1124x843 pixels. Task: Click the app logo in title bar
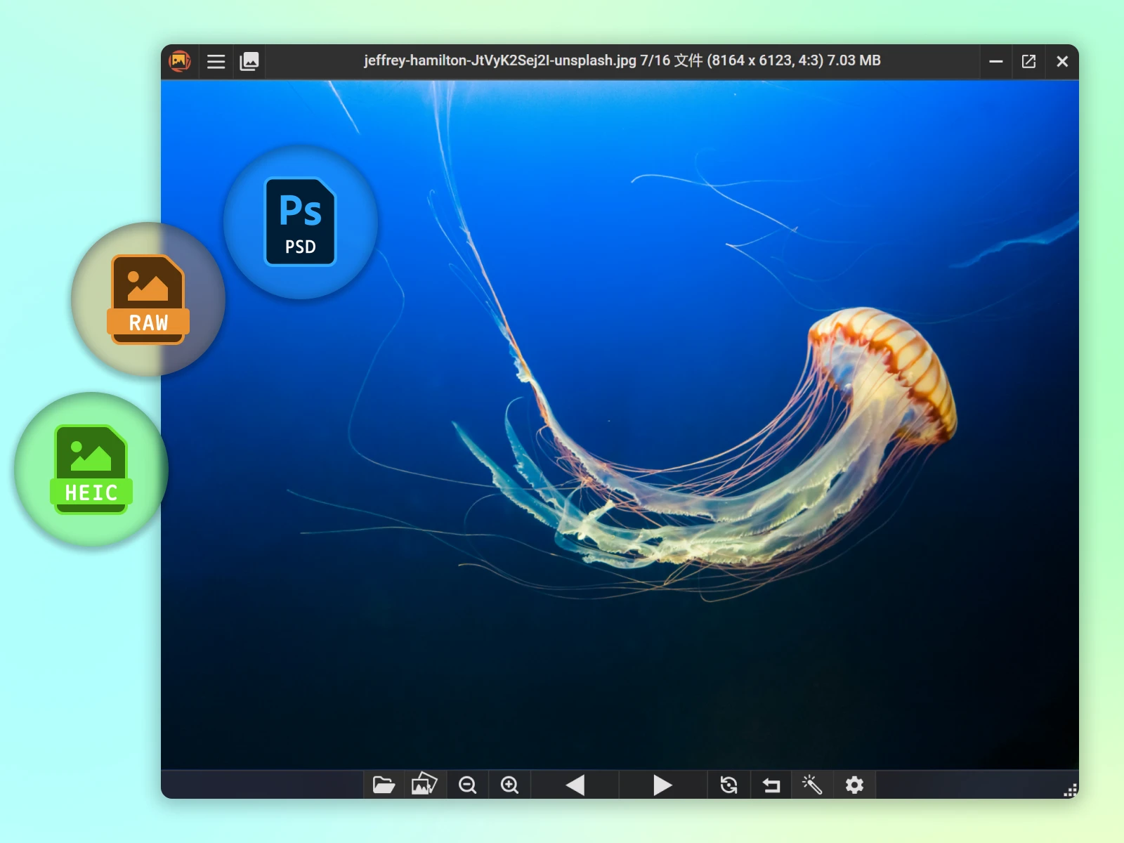coord(181,61)
